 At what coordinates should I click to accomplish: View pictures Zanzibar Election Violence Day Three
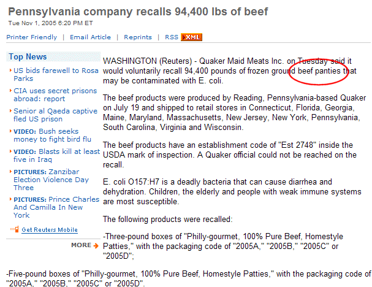[x=51, y=180]
